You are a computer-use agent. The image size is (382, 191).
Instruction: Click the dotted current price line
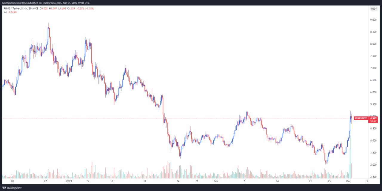(x=179, y=118)
